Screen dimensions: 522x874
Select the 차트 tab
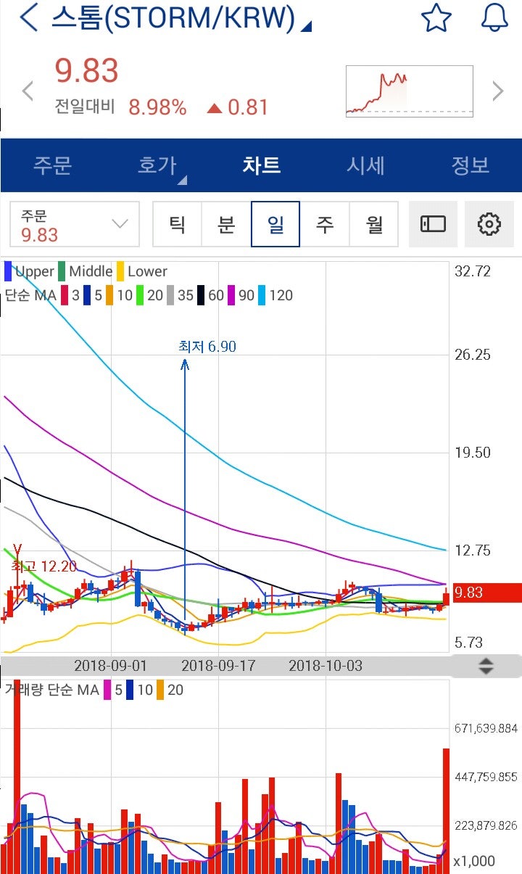[x=261, y=165]
